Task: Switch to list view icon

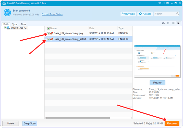Action: [x=173, y=23]
